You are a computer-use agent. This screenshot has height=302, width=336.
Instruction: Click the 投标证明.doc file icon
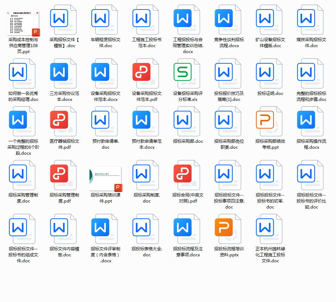tap(269, 74)
